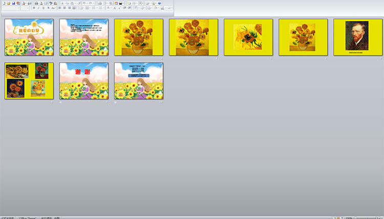The height and width of the screenshot is (219, 384).
Task: Click the 100% zoom level in the status bar
Action: (349, 218)
